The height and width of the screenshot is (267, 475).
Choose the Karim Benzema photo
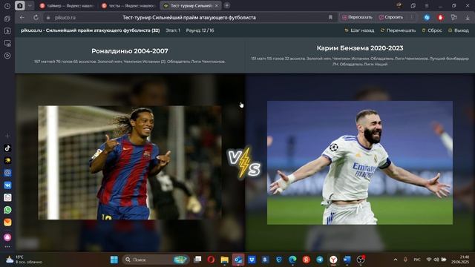360,162
